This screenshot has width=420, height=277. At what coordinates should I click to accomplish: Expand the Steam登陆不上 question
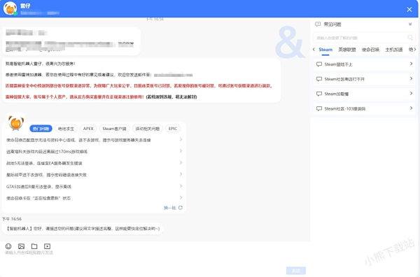[x=411, y=64]
